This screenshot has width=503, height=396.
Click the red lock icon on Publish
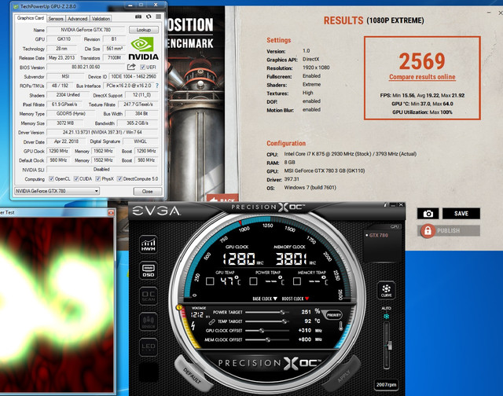pos(428,230)
